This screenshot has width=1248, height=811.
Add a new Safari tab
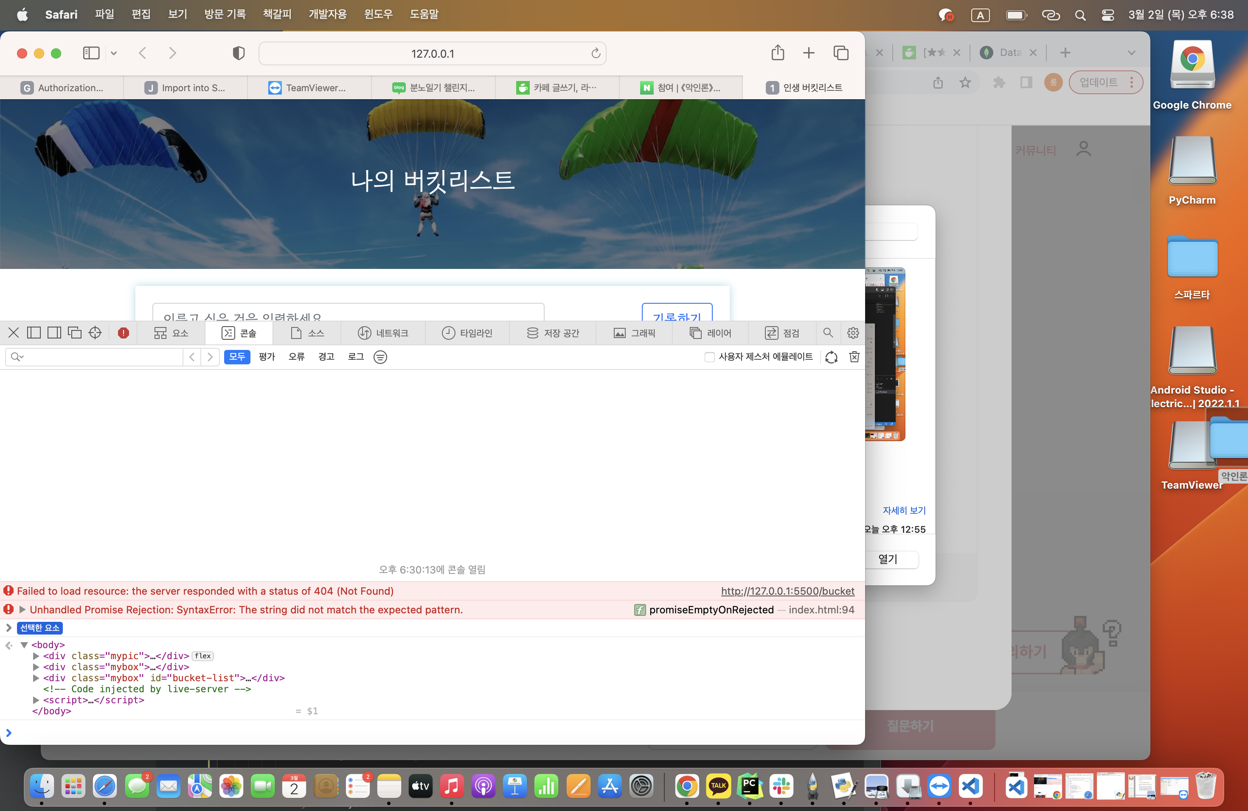[809, 53]
